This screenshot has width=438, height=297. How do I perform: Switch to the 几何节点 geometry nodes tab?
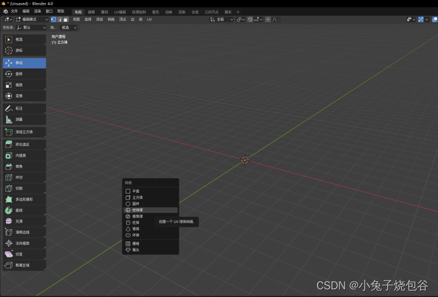click(x=211, y=12)
